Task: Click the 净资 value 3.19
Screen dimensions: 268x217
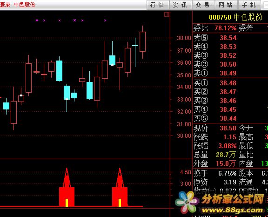Action: coord(230,182)
